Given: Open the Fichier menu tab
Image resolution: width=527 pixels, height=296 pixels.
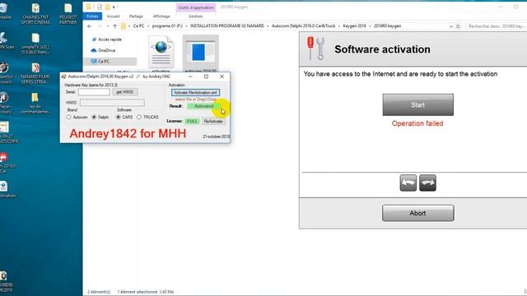Looking at the screenshot, I should pos(92,16).
